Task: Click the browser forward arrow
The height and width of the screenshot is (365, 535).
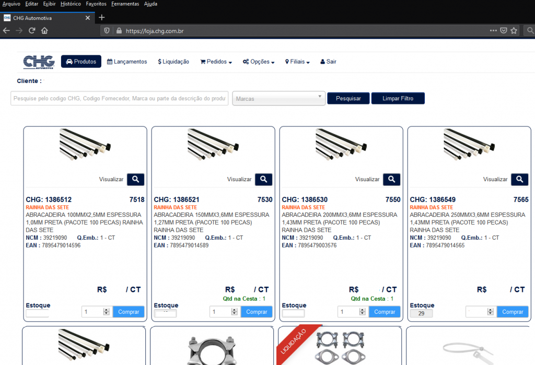Action: click(x=19, y=31)
